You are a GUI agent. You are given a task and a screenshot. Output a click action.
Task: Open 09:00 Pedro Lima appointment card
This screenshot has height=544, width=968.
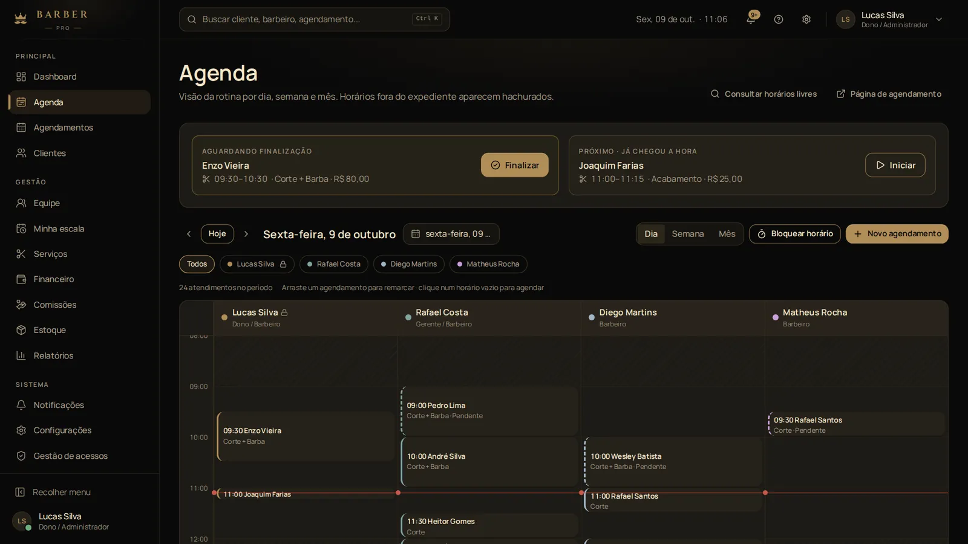[489, 411]
